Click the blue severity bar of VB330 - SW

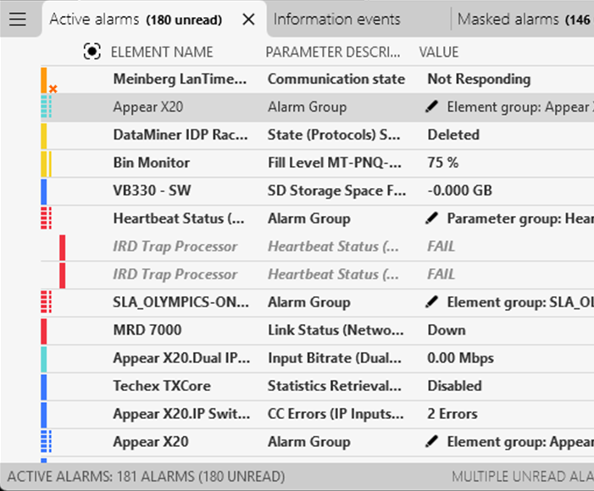tap(44, 191)
